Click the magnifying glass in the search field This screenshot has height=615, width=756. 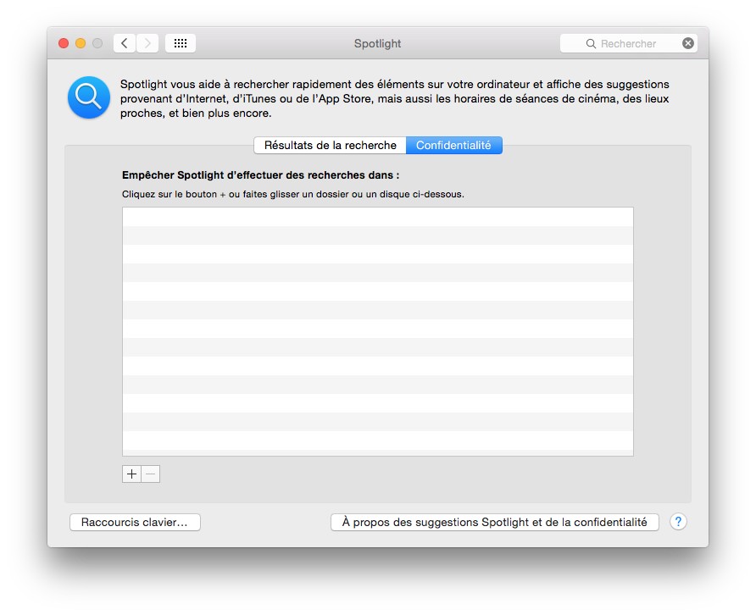coord(591,44)
